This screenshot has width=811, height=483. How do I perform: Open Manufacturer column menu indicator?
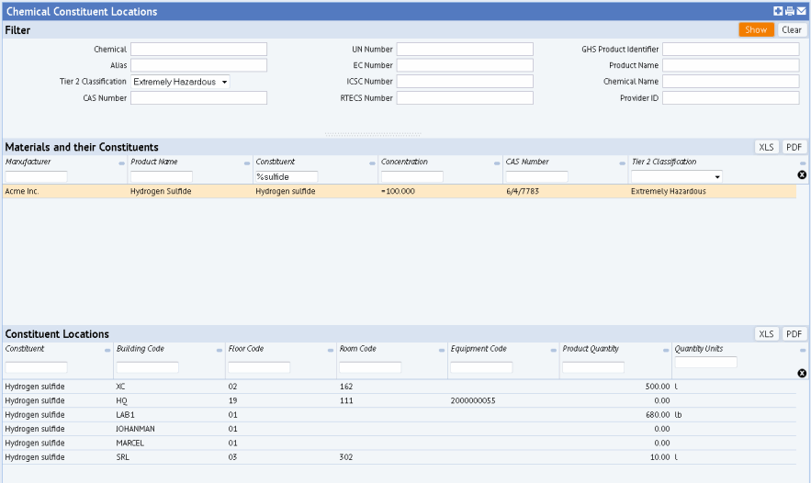pyautogui.click(x=122, y=163)
